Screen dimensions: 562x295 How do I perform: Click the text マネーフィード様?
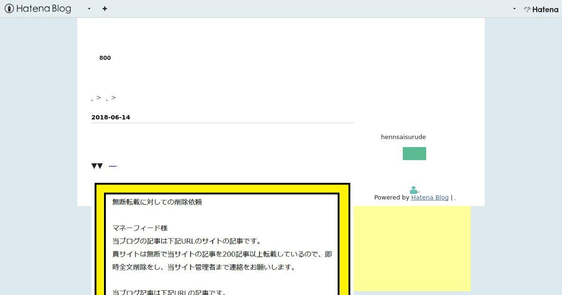140,229
